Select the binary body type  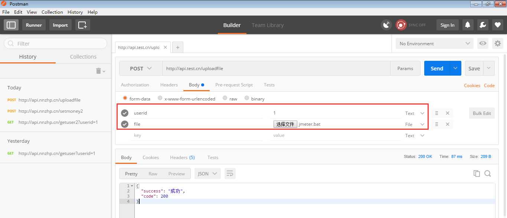[247, 98]
